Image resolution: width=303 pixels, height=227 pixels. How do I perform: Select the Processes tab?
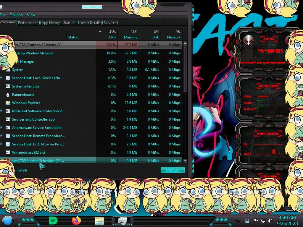(x=7, y=22)
